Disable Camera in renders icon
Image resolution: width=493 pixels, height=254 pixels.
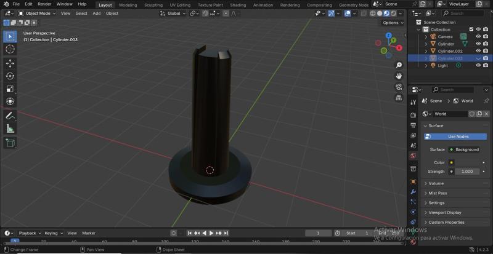pyautogui.click(x=486, y=36)
